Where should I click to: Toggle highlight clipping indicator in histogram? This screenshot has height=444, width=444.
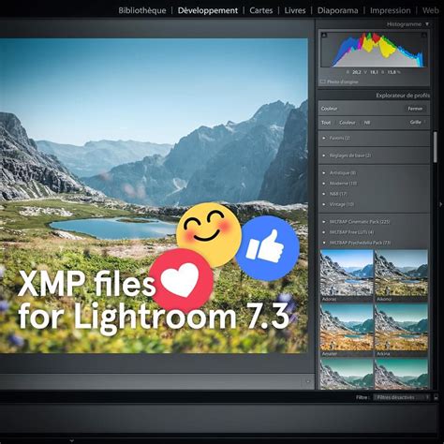424,36
